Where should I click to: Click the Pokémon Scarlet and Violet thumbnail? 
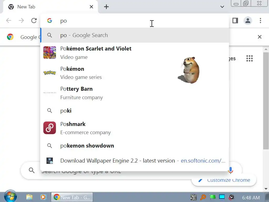click(50, 53)
